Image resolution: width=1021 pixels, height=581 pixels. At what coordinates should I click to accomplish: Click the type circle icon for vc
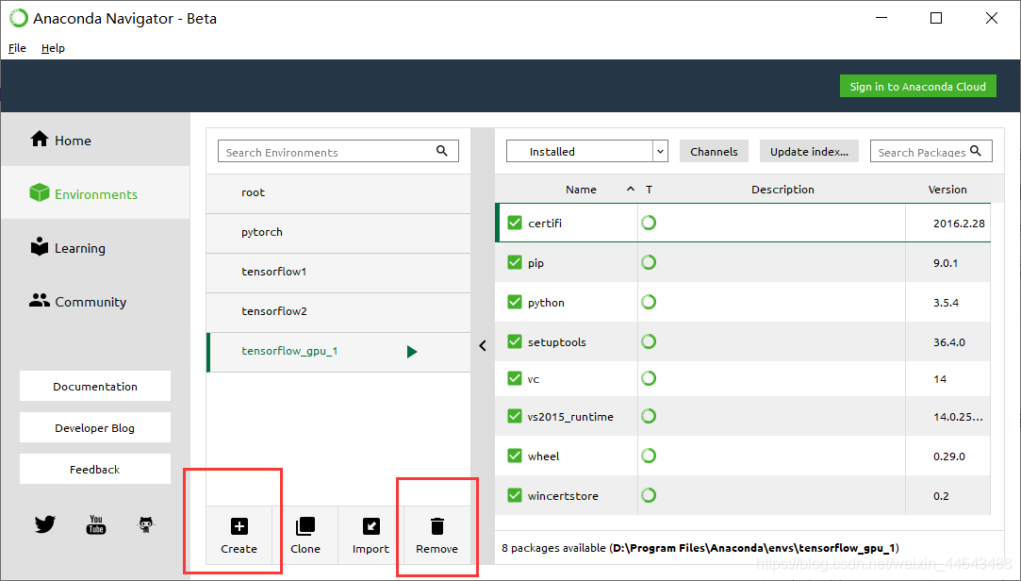coord(649,378)
